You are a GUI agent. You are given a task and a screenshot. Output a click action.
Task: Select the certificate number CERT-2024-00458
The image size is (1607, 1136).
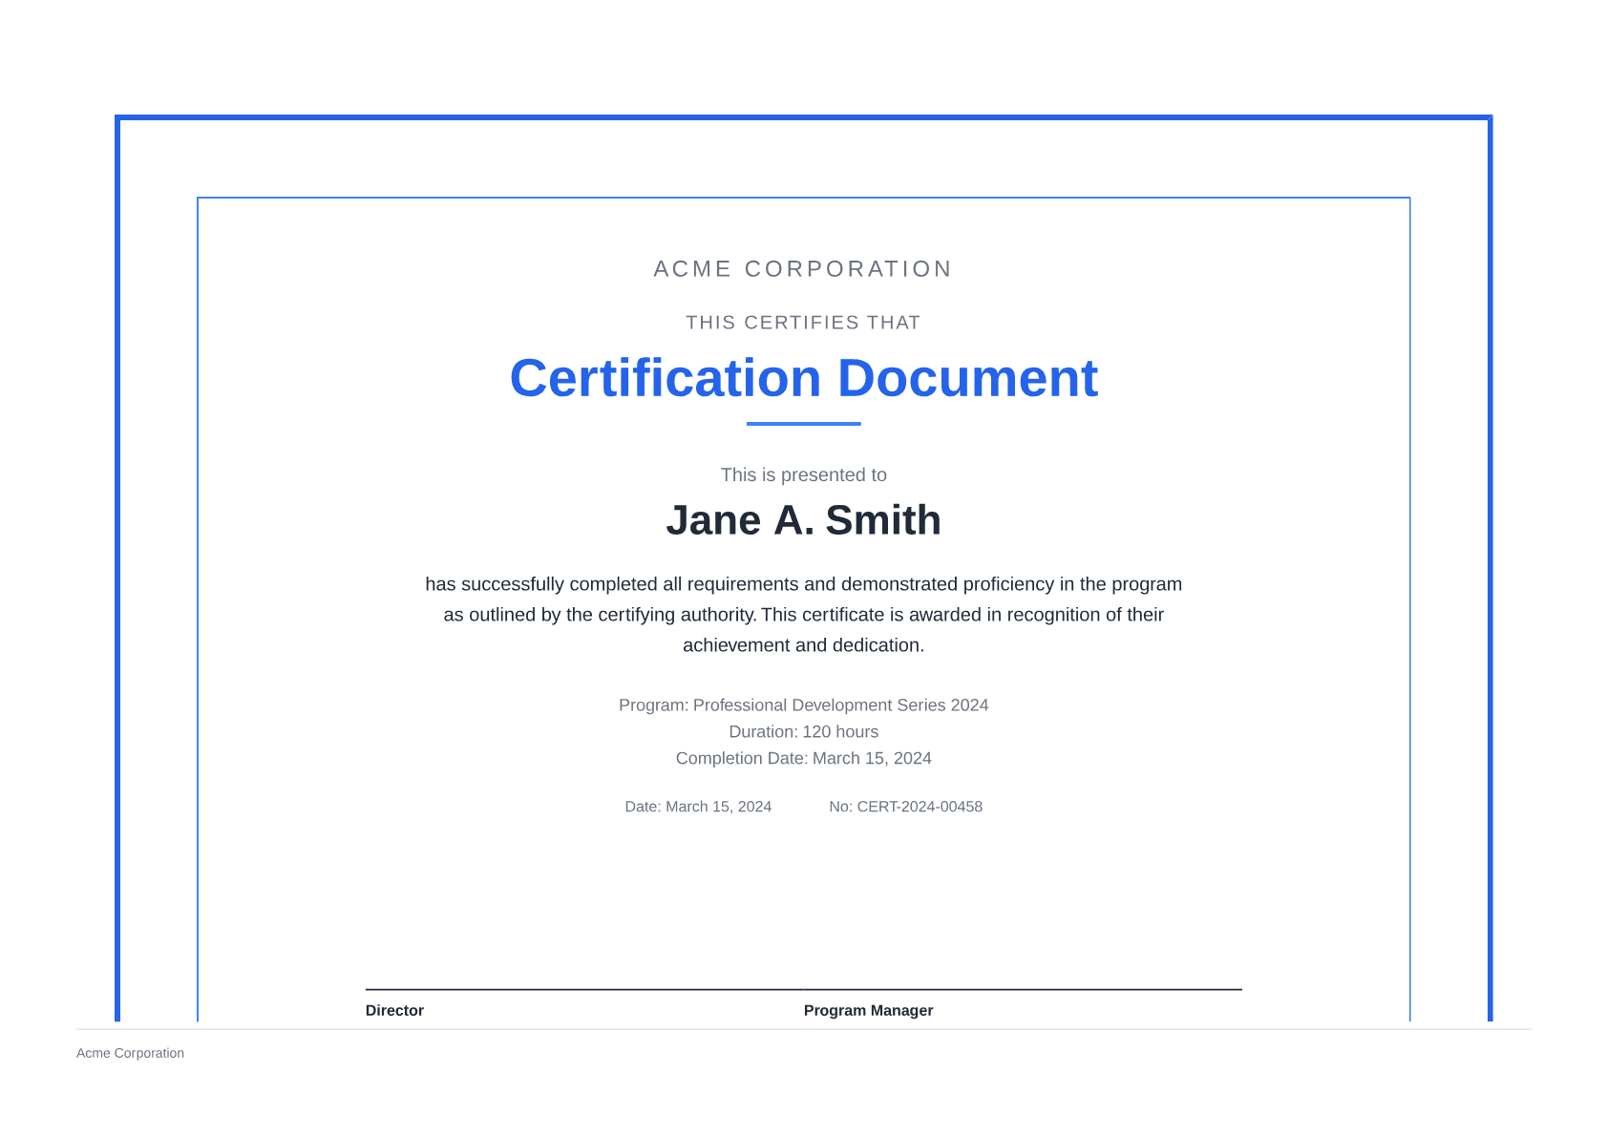(x=905, y=807)
